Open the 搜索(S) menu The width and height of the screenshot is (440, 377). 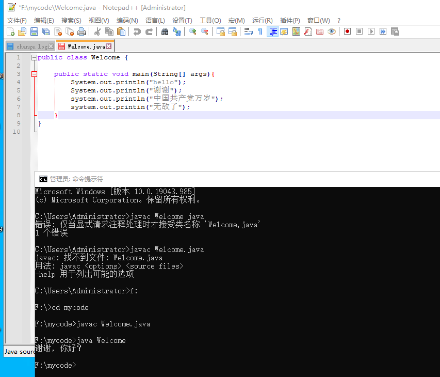pyautogui.click(x=71, y=21)
